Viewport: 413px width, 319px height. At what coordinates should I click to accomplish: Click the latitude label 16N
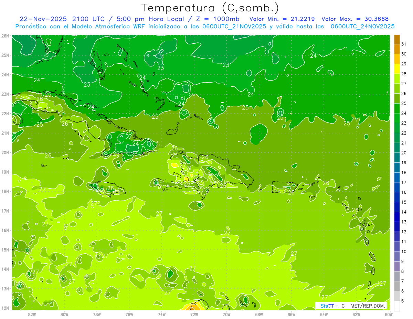(5, 230)
